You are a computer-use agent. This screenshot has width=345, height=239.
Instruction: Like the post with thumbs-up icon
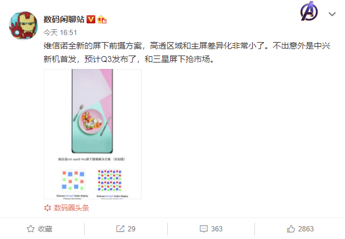(x=291, y=228)
